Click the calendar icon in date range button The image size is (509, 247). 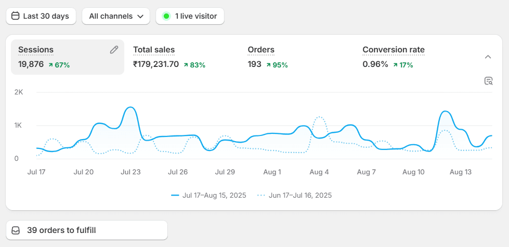tap(16, 16)
